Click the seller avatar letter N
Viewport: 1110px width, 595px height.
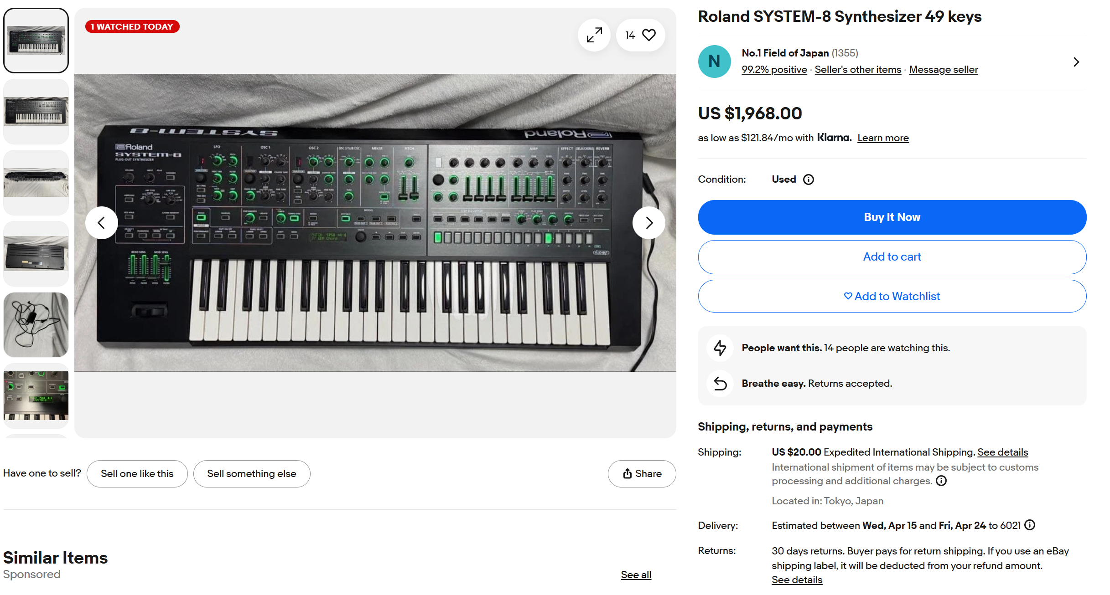(x=714, y=62)
